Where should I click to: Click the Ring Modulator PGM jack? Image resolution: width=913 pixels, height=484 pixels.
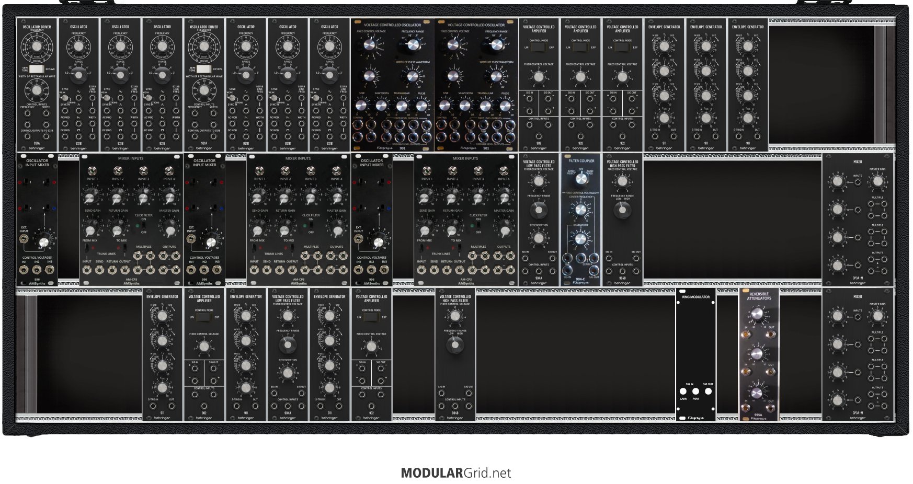pyautogui.click(x=695, y=391)
